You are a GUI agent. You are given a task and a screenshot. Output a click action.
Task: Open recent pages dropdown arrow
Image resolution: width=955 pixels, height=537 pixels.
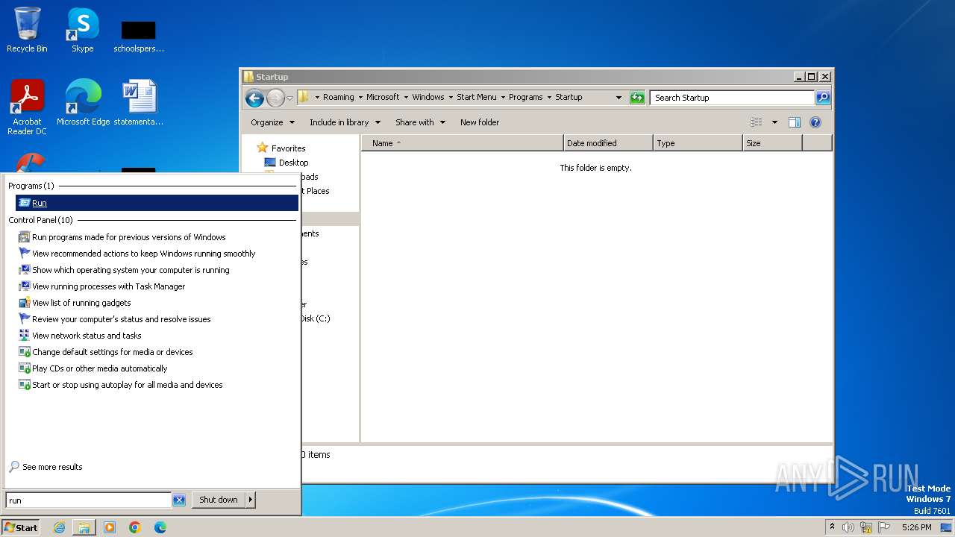click(x=289, y=98)
